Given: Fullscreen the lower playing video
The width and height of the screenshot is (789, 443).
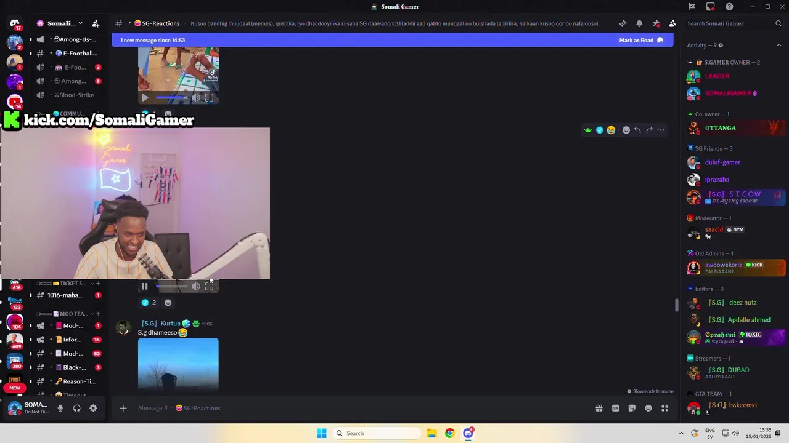Looking at the screenshot, I should coord(210,286).
